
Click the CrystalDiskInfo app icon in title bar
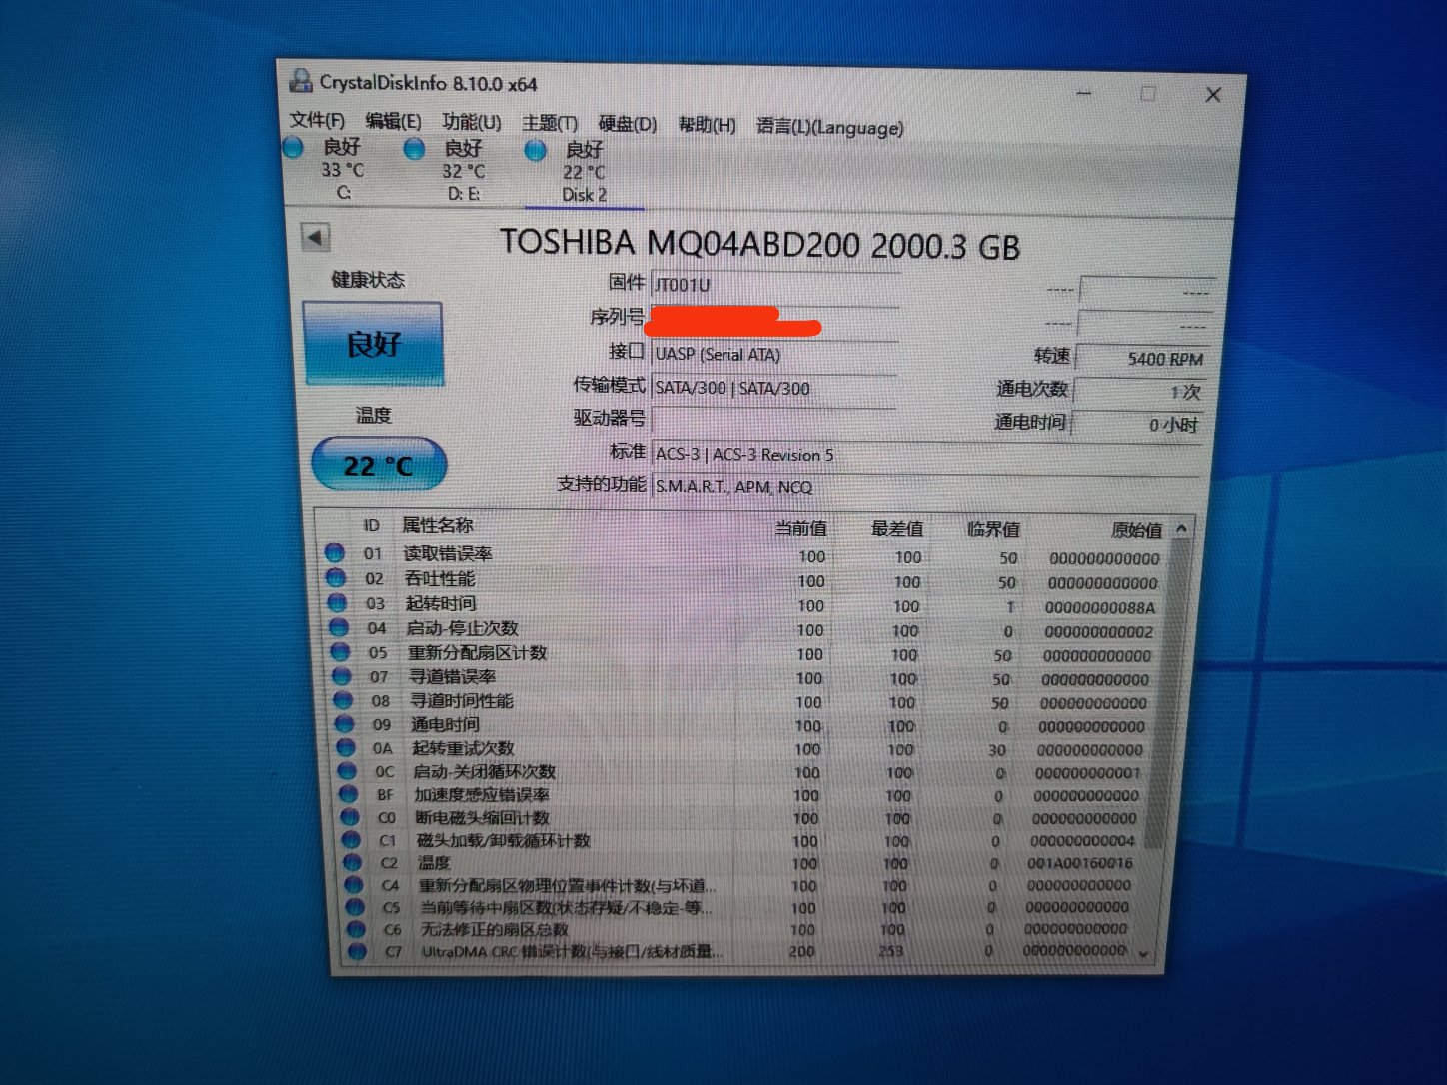click(x=300, y=80)
